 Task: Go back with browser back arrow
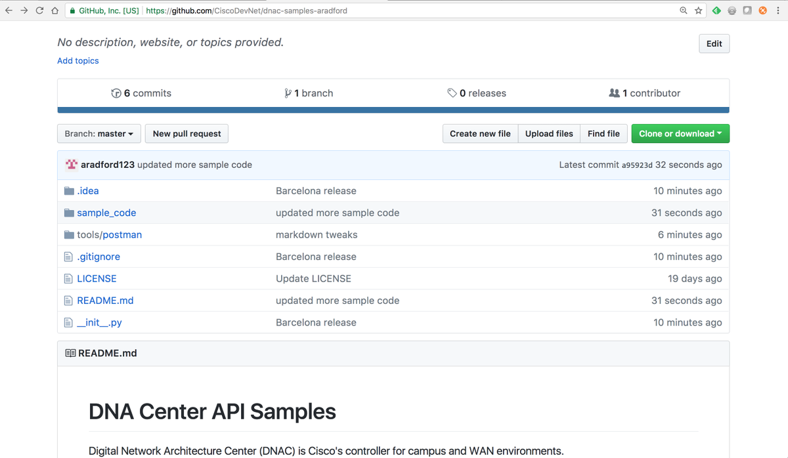[x=9, y=10]
